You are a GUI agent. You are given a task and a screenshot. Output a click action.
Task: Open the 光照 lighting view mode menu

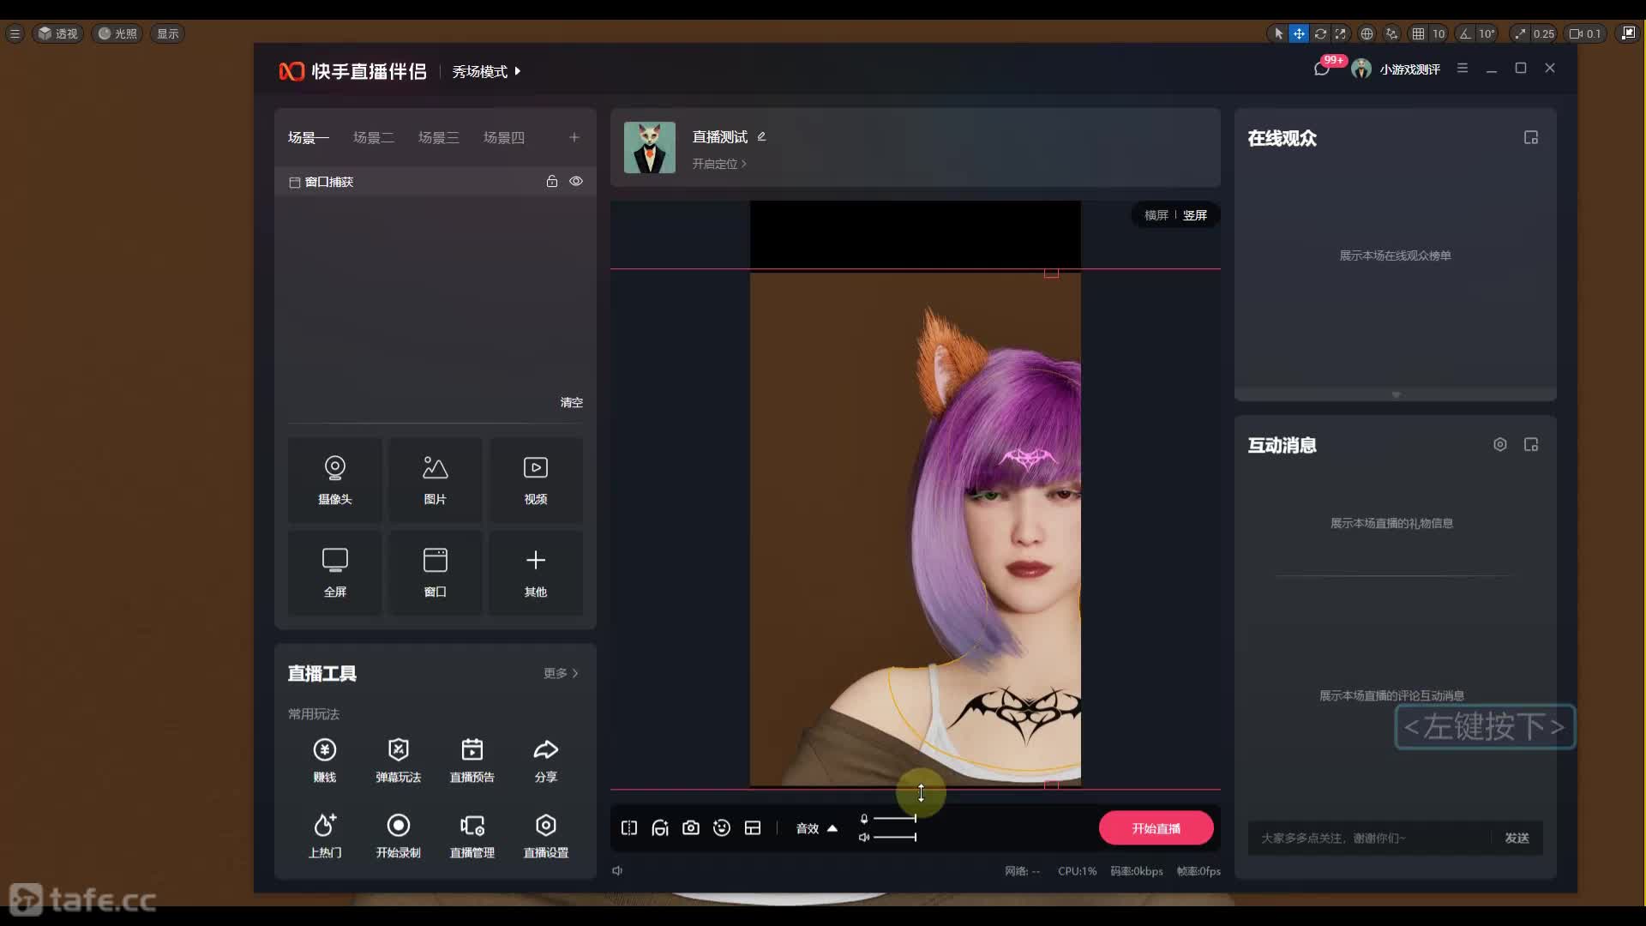pos(117,33)
